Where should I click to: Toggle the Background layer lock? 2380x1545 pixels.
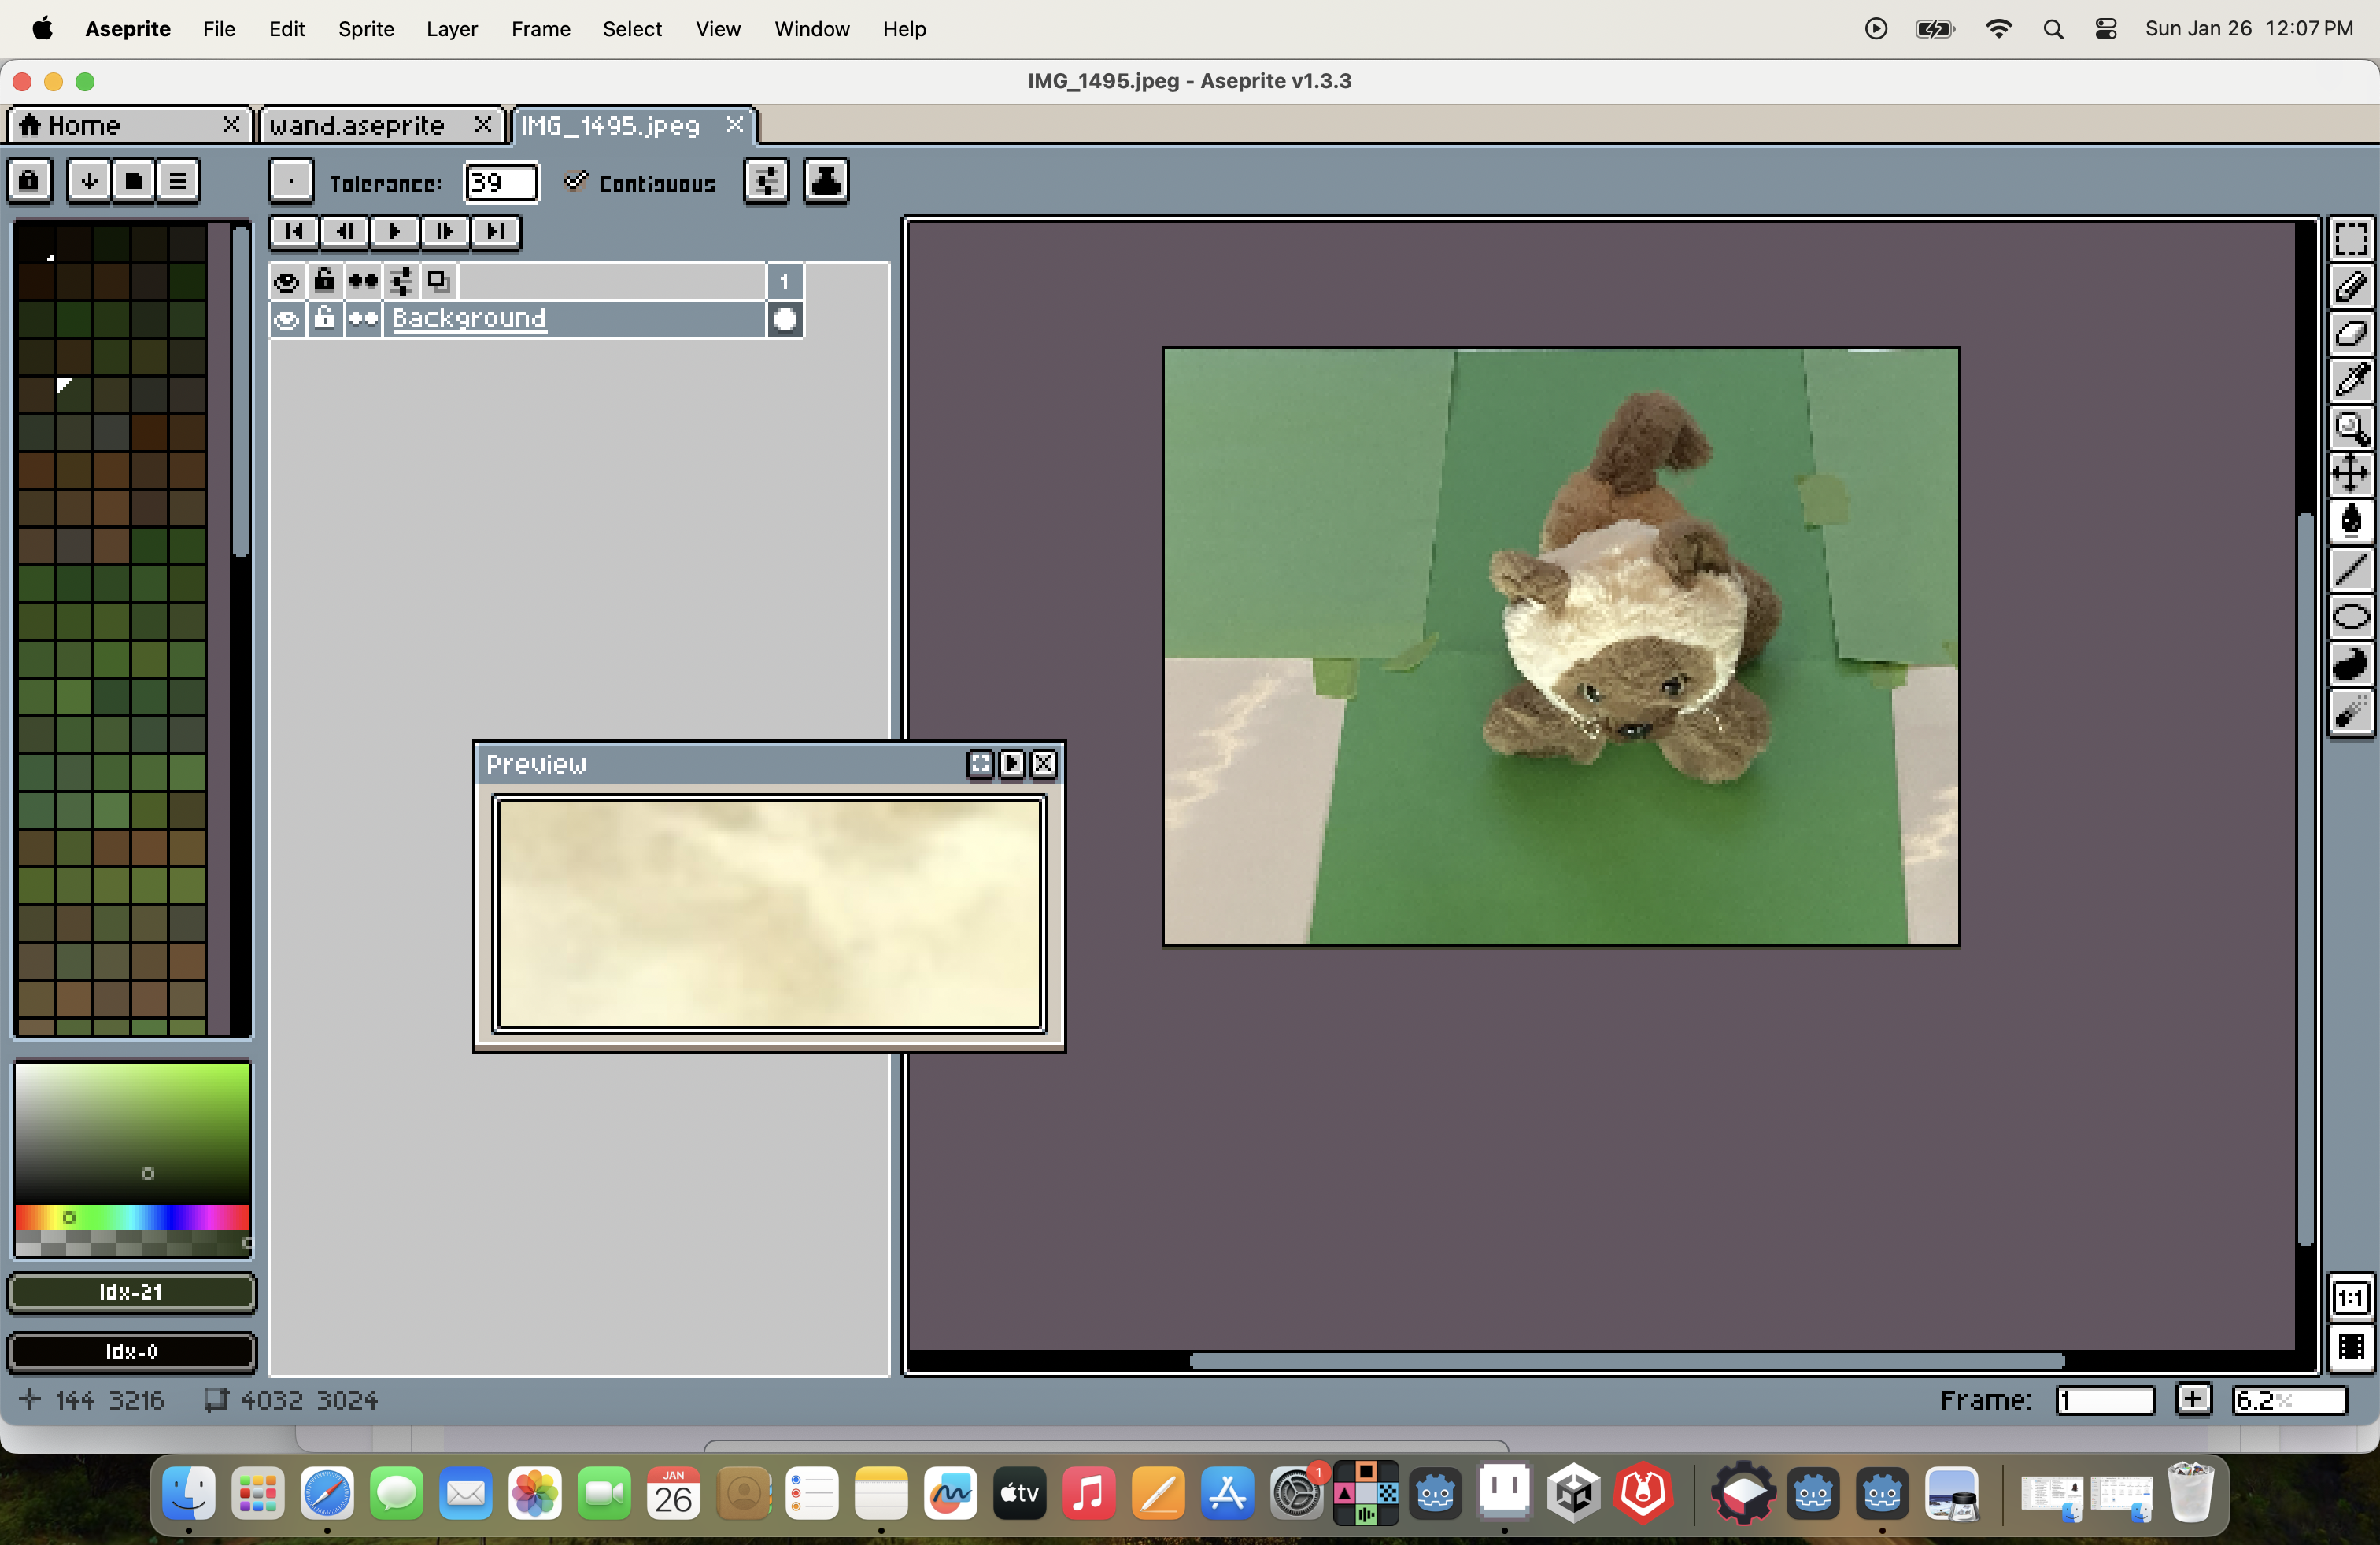(324, 320)
